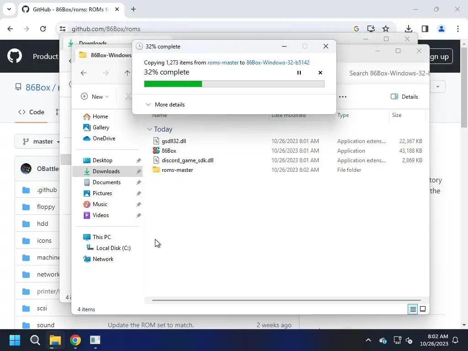
Task: Select the 86Box-Windows Explorer tab
Action: 105,55
